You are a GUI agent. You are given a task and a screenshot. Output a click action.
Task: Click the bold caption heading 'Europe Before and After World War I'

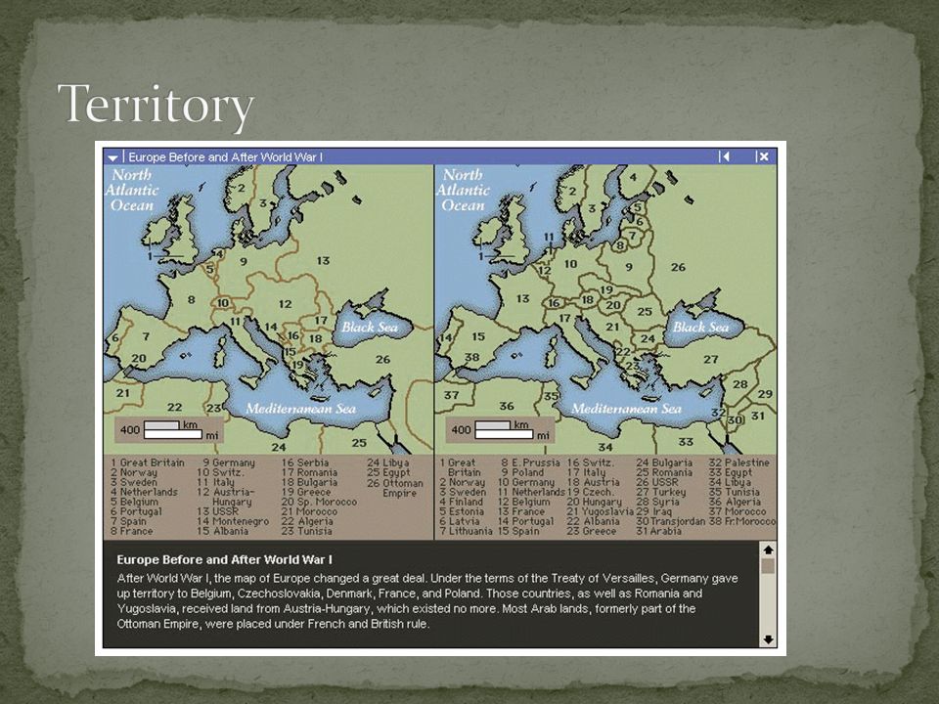click(225, 559)
